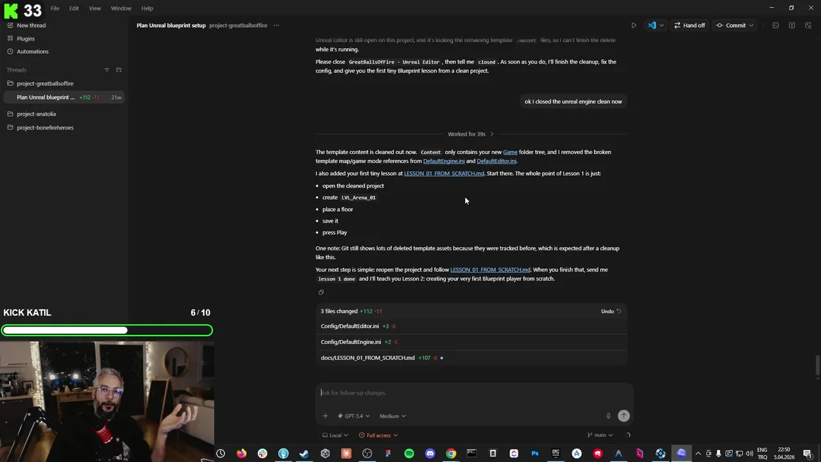Viewport: 821px width, 462px height.
Task: Open the File menu
Action: pyautogui.click(x=55, y=8)
